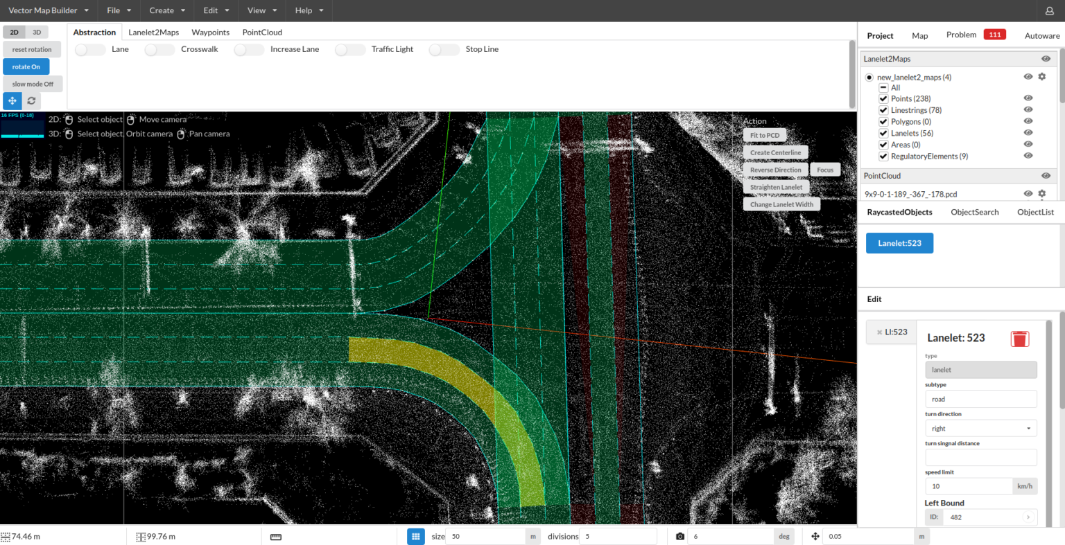This screenshot has height=545, width=1065.
Task: Click the rotate refresh tool icon
Action: click(x=31, y=100)
